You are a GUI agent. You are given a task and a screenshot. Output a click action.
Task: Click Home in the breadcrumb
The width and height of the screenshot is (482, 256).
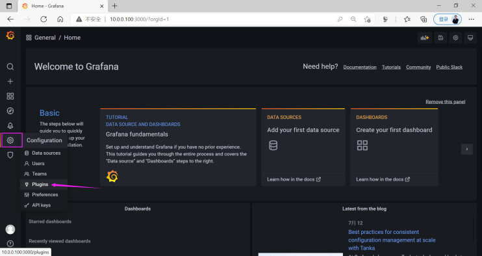(x=72, y=38)
